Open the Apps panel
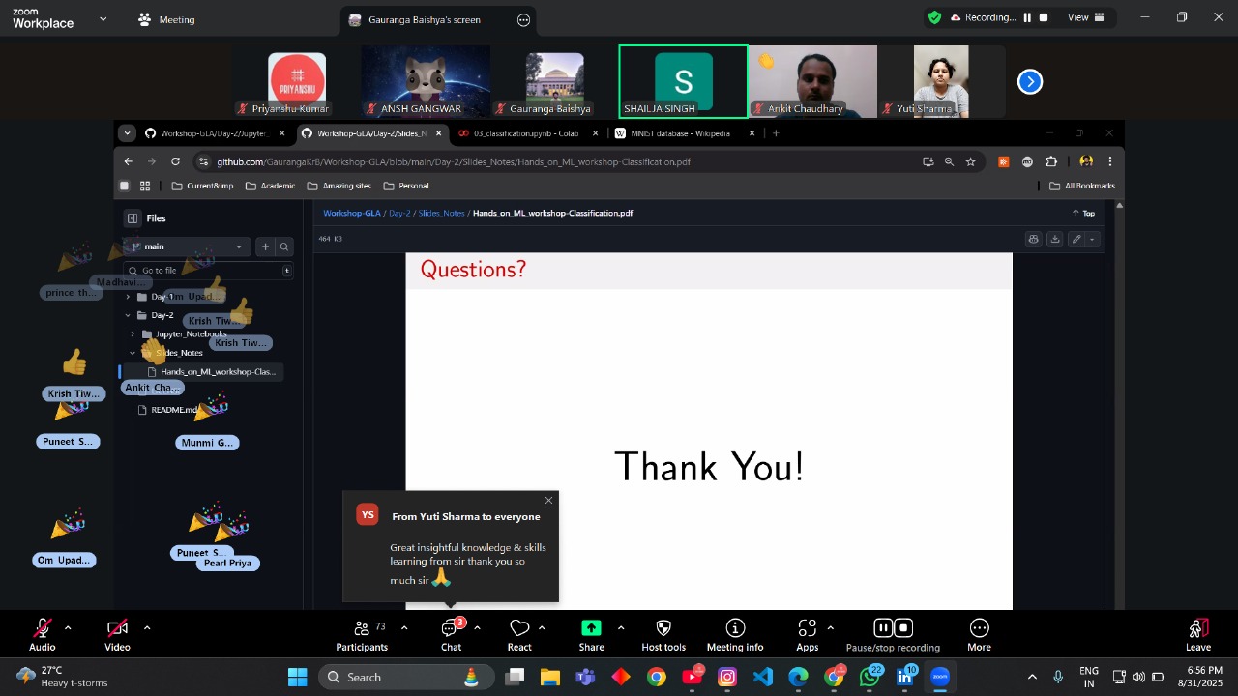Viewport: 1238px width, 696px height. pos(808,635)
